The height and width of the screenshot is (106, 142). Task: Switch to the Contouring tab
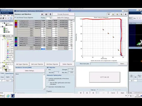pyautogui.click(x=4, y=21)
